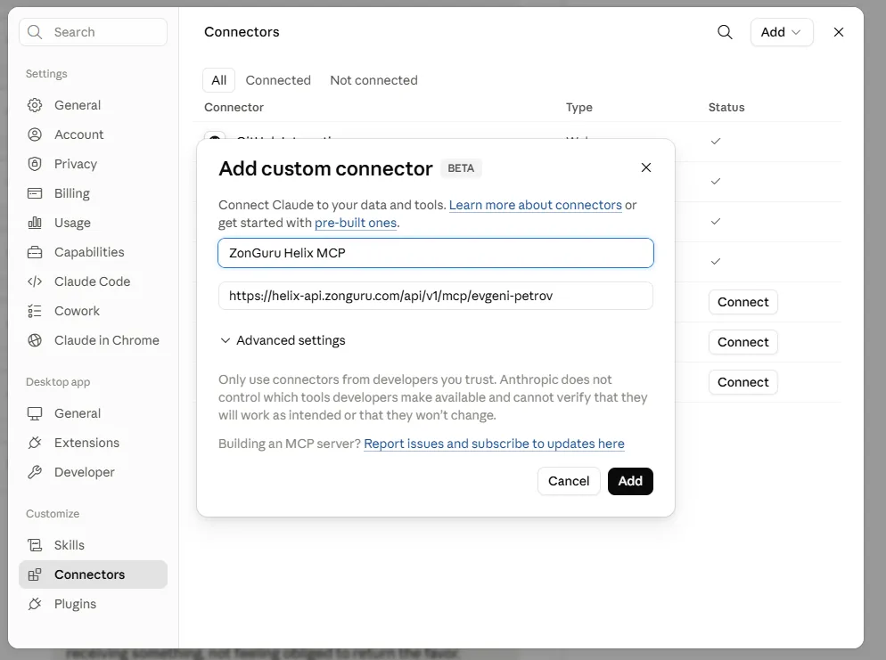886x660 pixels.
Task: Switch to the All tab
Action: coord(218,80)
